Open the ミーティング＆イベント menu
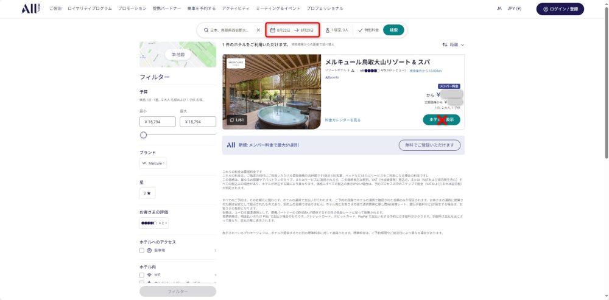 (x=278, y=9)
